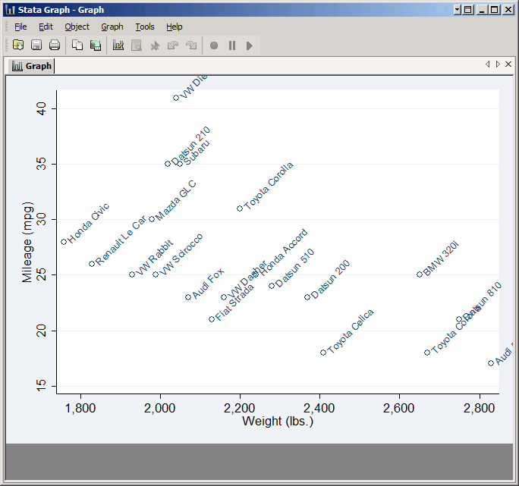This screenshot has height=486, width=519.
Task: Click the Datsun 210 label
Action: pos(190,146)
